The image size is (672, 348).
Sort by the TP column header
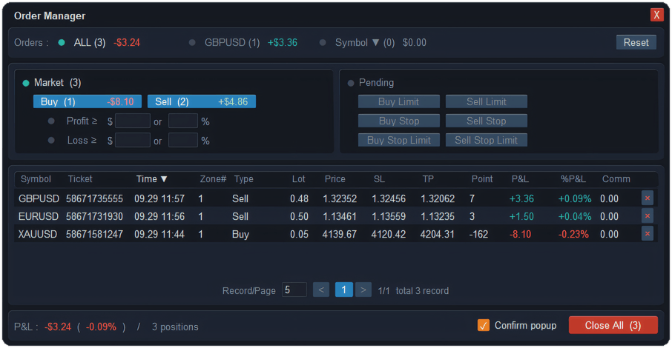point(428,179)
